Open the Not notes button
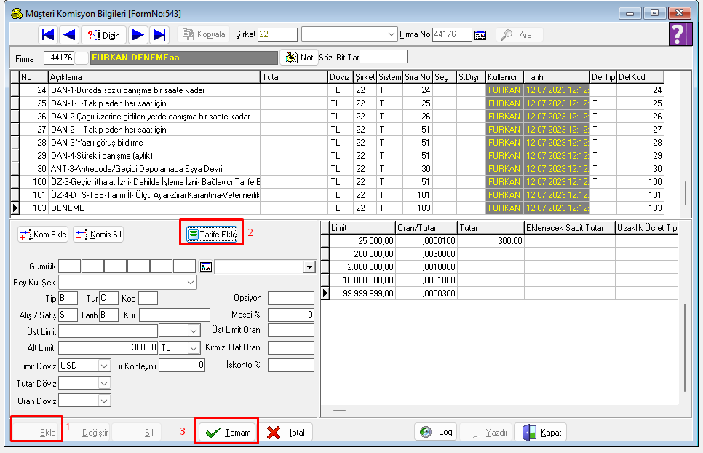This screenshot has height=453, width=703. pos(299,57)
